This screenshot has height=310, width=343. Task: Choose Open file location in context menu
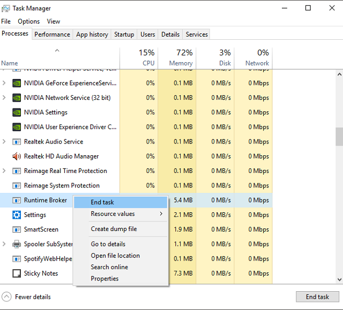pyautogui.click(x=121, y=256)
